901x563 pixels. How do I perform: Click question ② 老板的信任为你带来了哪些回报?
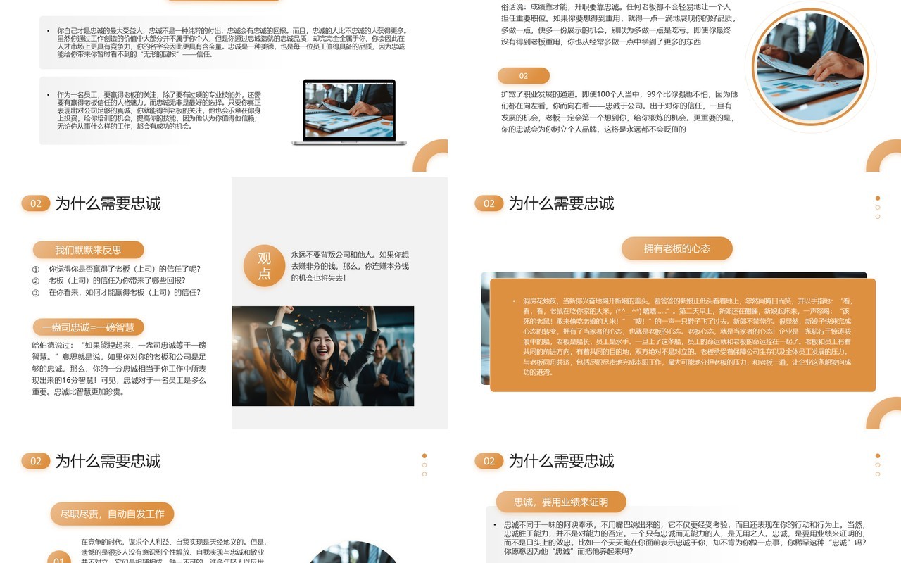(x=117, y=281)
